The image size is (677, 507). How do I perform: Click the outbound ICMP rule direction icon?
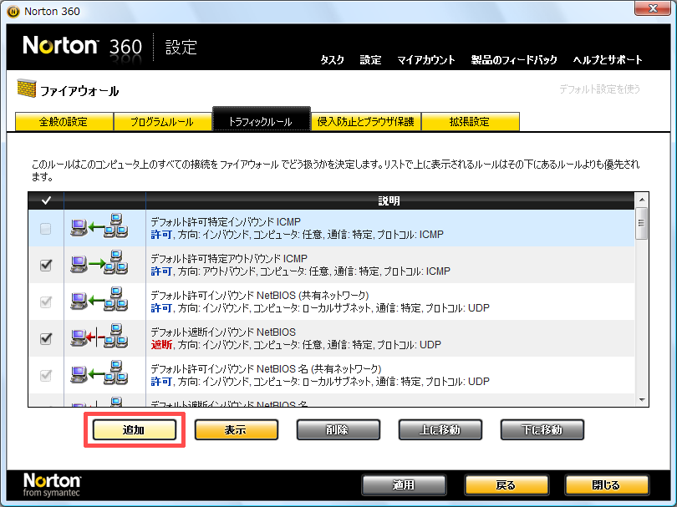(99, 265)
